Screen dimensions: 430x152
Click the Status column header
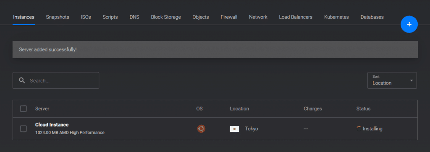[x=363, y=109]
